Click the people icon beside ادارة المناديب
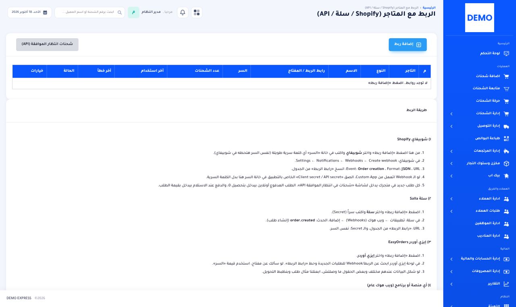The image size is (516, 307). 506,236
